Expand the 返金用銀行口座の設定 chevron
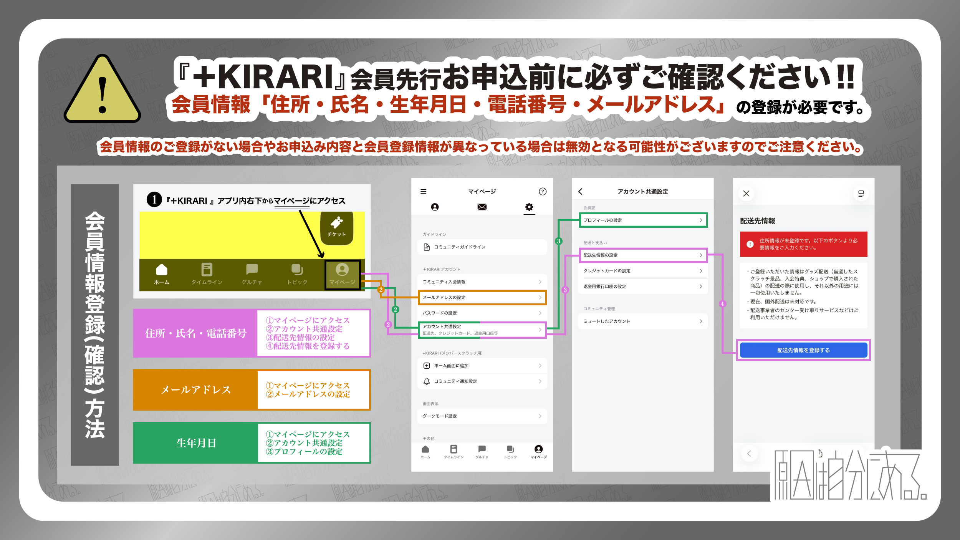 click(701, 287)
